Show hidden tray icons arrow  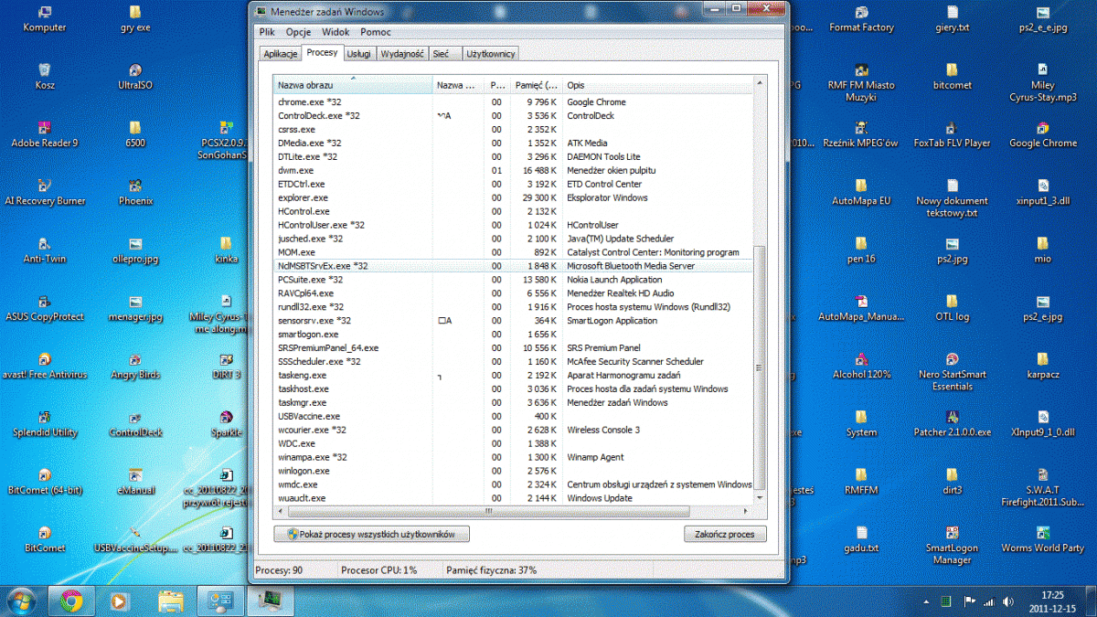point(926,601)
